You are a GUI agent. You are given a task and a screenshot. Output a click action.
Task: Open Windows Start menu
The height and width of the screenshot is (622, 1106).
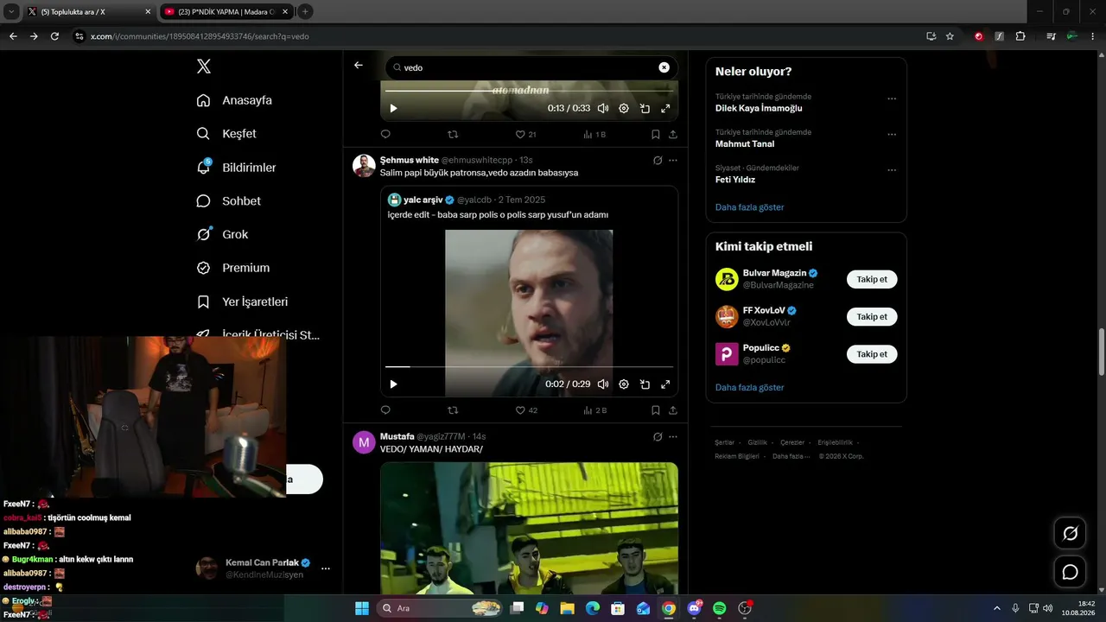coord(361,608)
